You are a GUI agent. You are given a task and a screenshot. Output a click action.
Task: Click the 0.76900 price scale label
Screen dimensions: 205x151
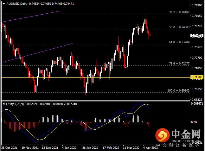(x=197, y=5)
